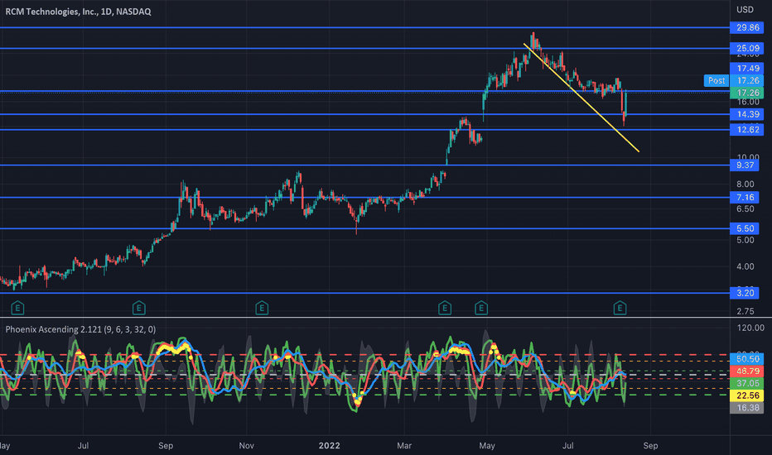Click the 17.49 price label
Screen dimensions: 772x455
pyautogui.click(x=747, y=69)
